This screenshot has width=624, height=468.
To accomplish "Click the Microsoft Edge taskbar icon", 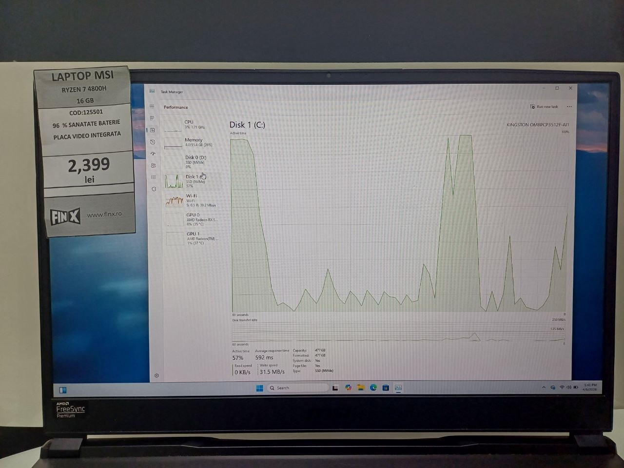I will [373, 388].
